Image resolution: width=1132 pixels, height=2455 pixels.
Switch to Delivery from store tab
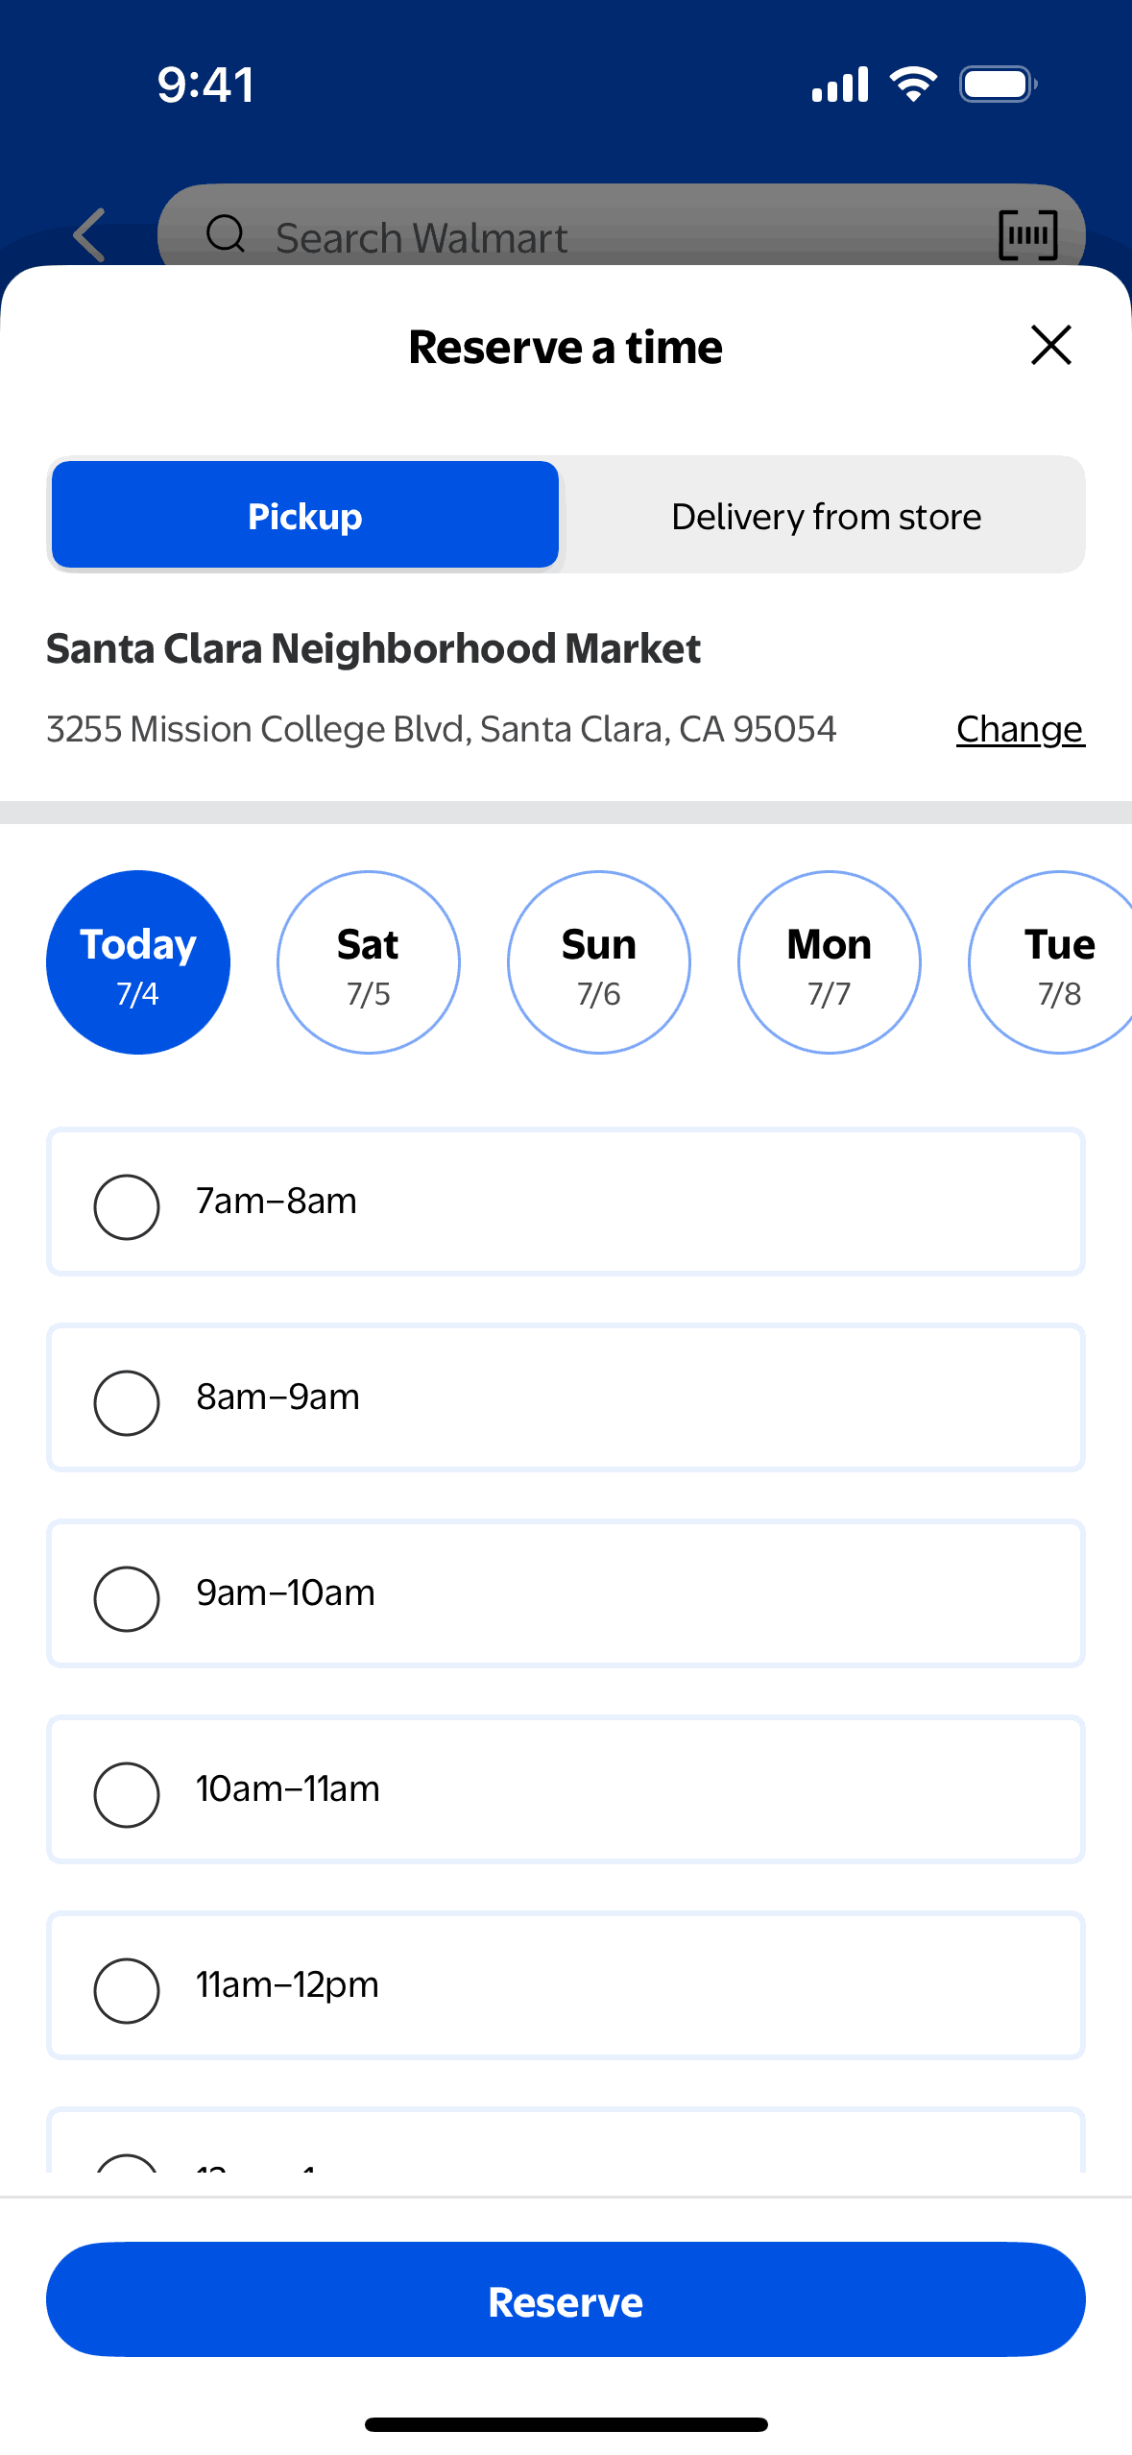(826, 516)
